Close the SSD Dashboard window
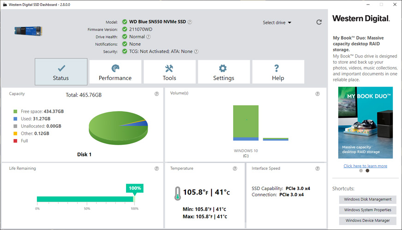The image size is (402, 230). click(395, 4)
